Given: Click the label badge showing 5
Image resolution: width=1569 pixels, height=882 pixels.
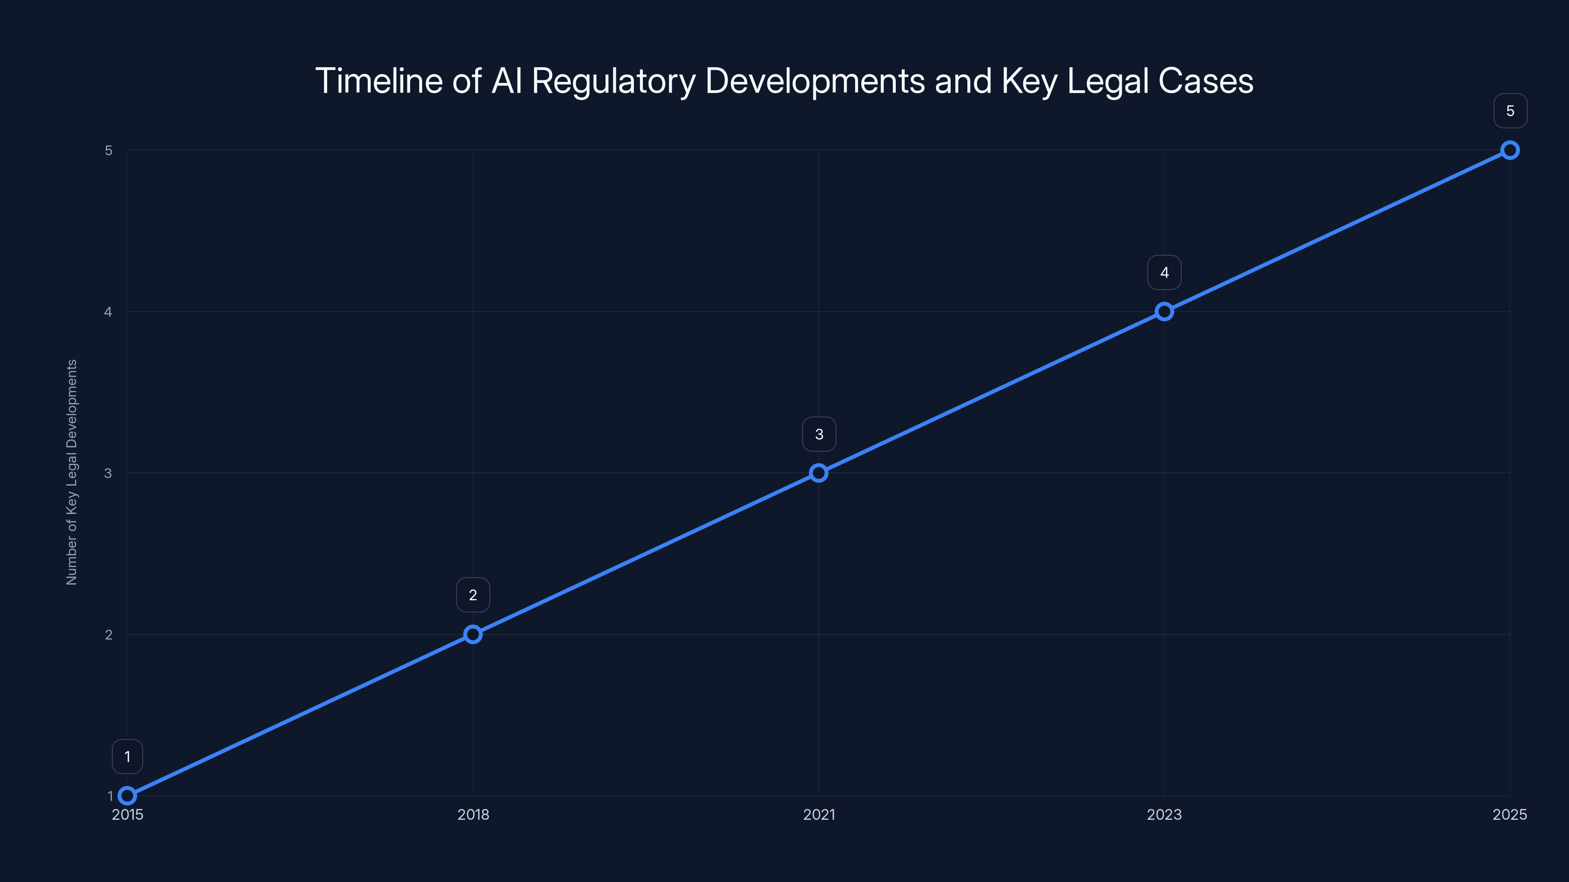Looking at the screenshot, I should pyautogui.click(x=1511, y=111).
